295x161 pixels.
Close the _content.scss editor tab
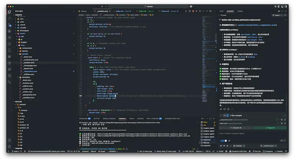(x=110, y=11)
